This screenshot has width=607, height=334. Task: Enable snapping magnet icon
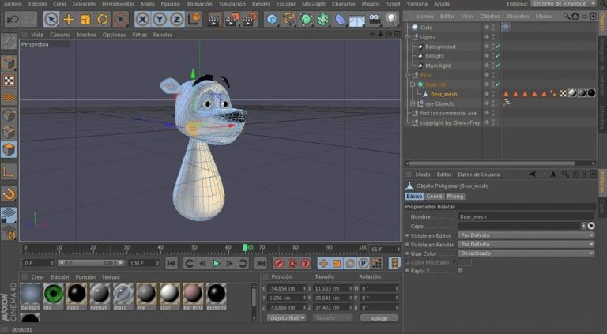[9, 193]
